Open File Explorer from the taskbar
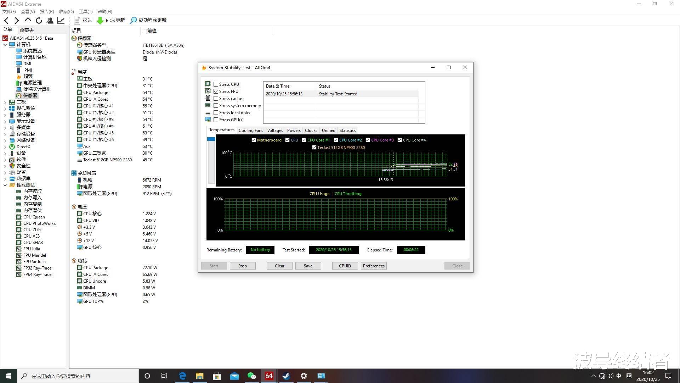Viewport: 680px width, 383px height. click(x=200, y=376)
